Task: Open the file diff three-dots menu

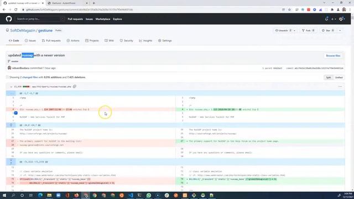Action: 340,87
